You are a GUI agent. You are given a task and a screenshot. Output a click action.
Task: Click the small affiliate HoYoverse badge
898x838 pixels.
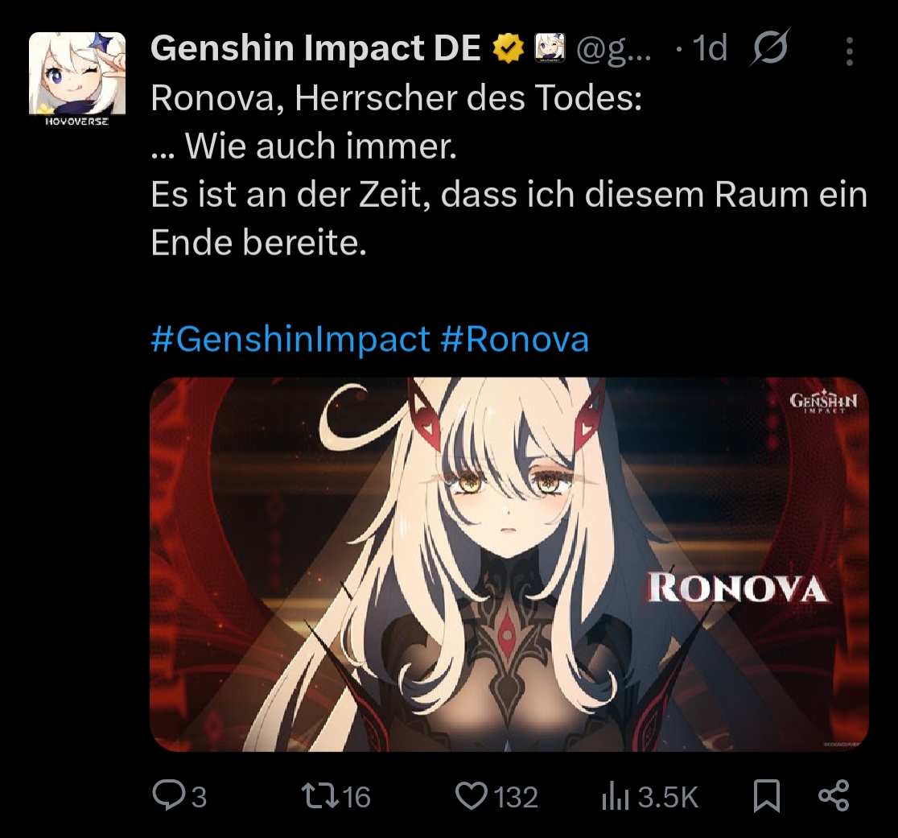550,47
